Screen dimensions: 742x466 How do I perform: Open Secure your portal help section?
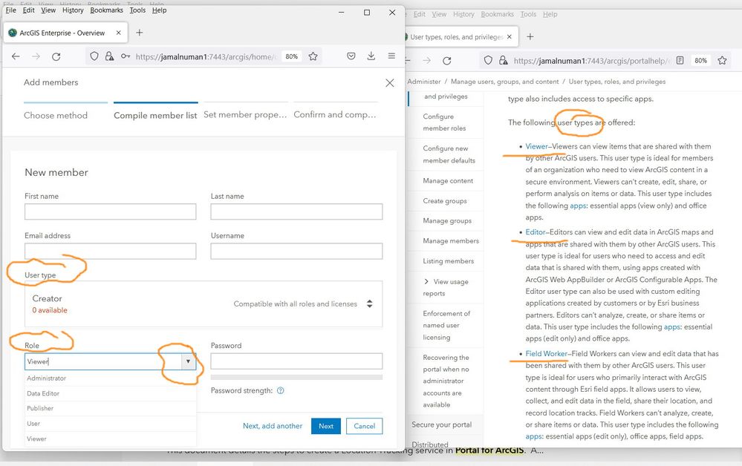(x=441, y=424)
